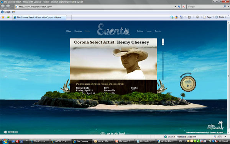Image resolution: width=230 pixels, height=144 pixels.
Task: Click the Print icon
Action: [x=197, y=17]
